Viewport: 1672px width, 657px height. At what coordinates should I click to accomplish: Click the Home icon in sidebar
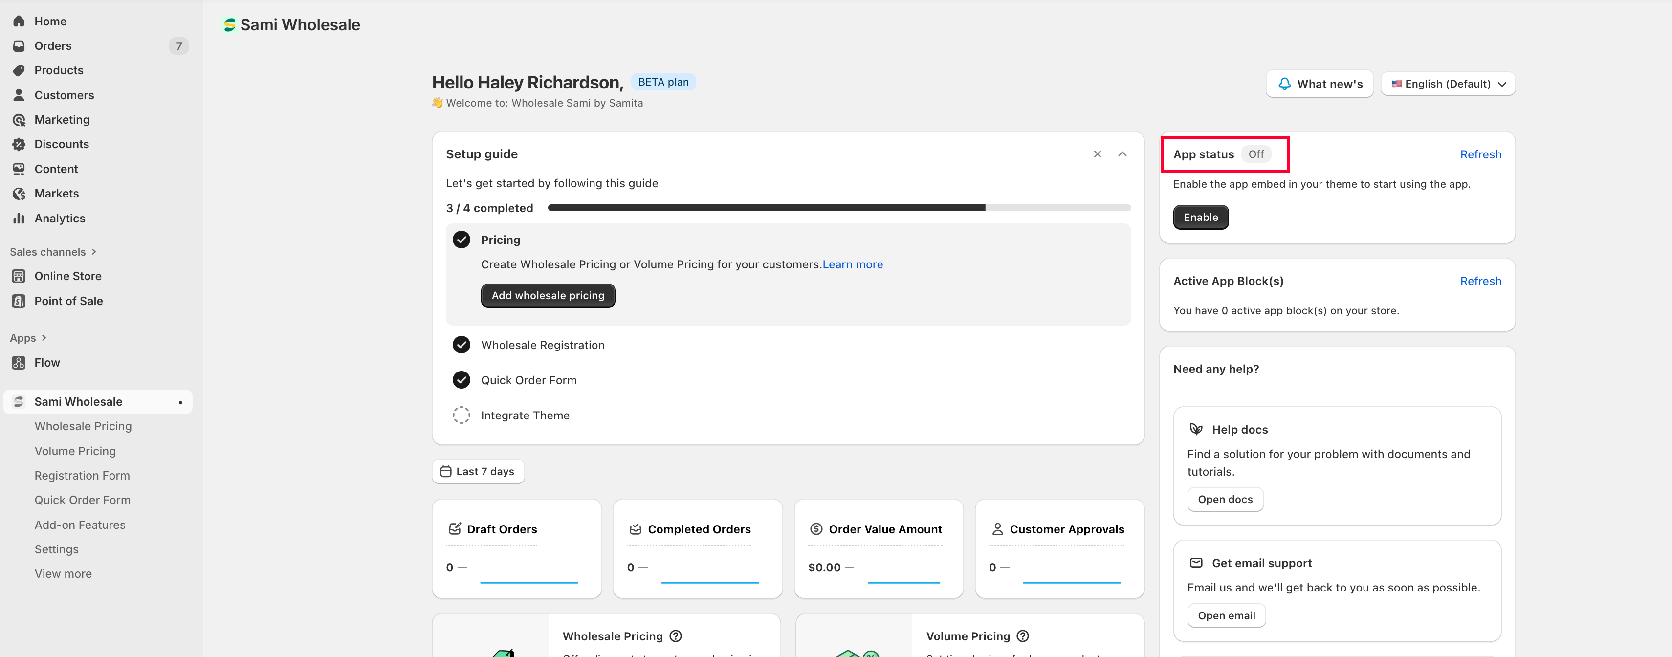click(19, 22)
